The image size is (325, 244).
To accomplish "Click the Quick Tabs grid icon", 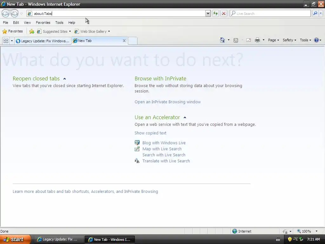I will tap(6, 41).
